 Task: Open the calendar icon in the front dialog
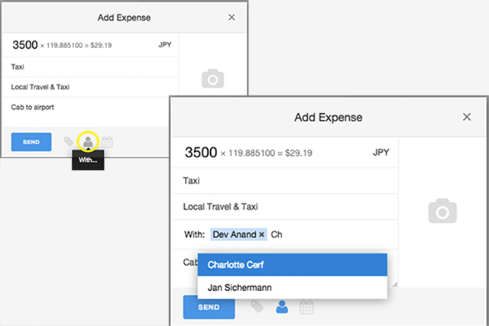306,307
